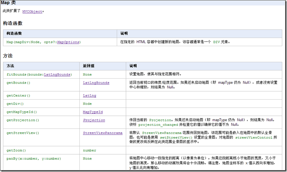Click the 'projection_changed' code text
287x172 pixels.
click(x=158, y=125)
